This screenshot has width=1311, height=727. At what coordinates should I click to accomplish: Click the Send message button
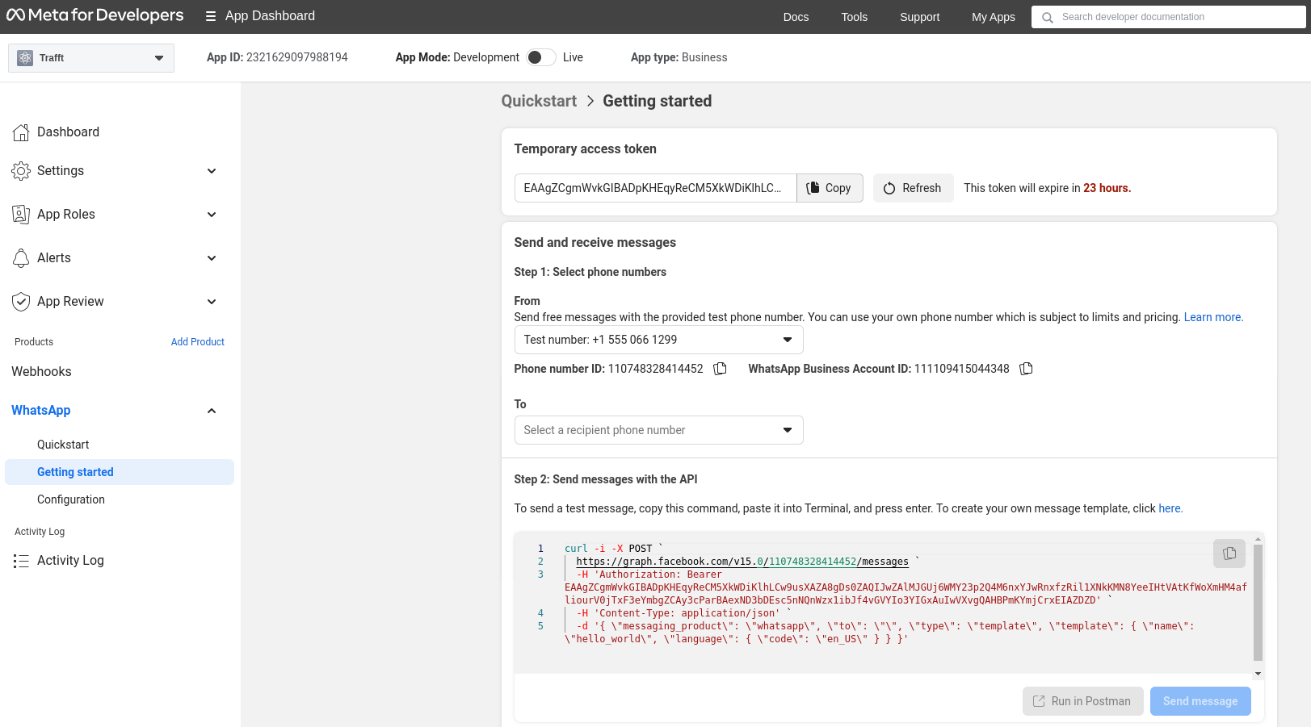pyautogui.click(x=1200, y=701)
